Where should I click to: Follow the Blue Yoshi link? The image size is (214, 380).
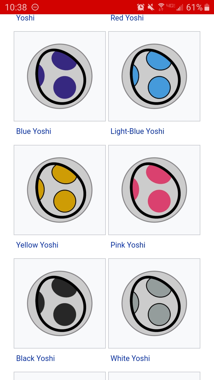pos(34,131)
